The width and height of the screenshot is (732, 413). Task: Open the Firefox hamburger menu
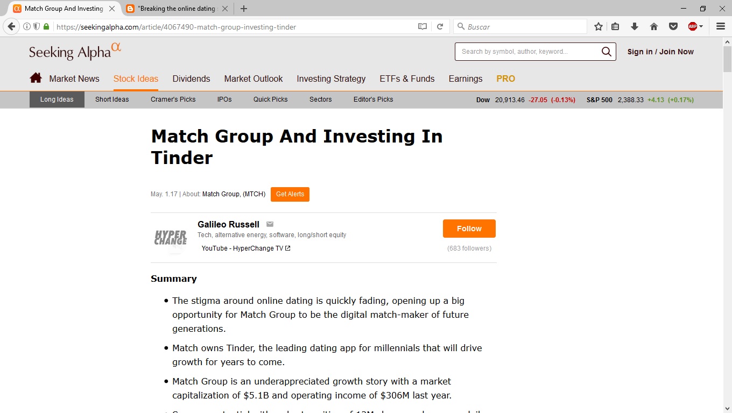pos(721,26)
